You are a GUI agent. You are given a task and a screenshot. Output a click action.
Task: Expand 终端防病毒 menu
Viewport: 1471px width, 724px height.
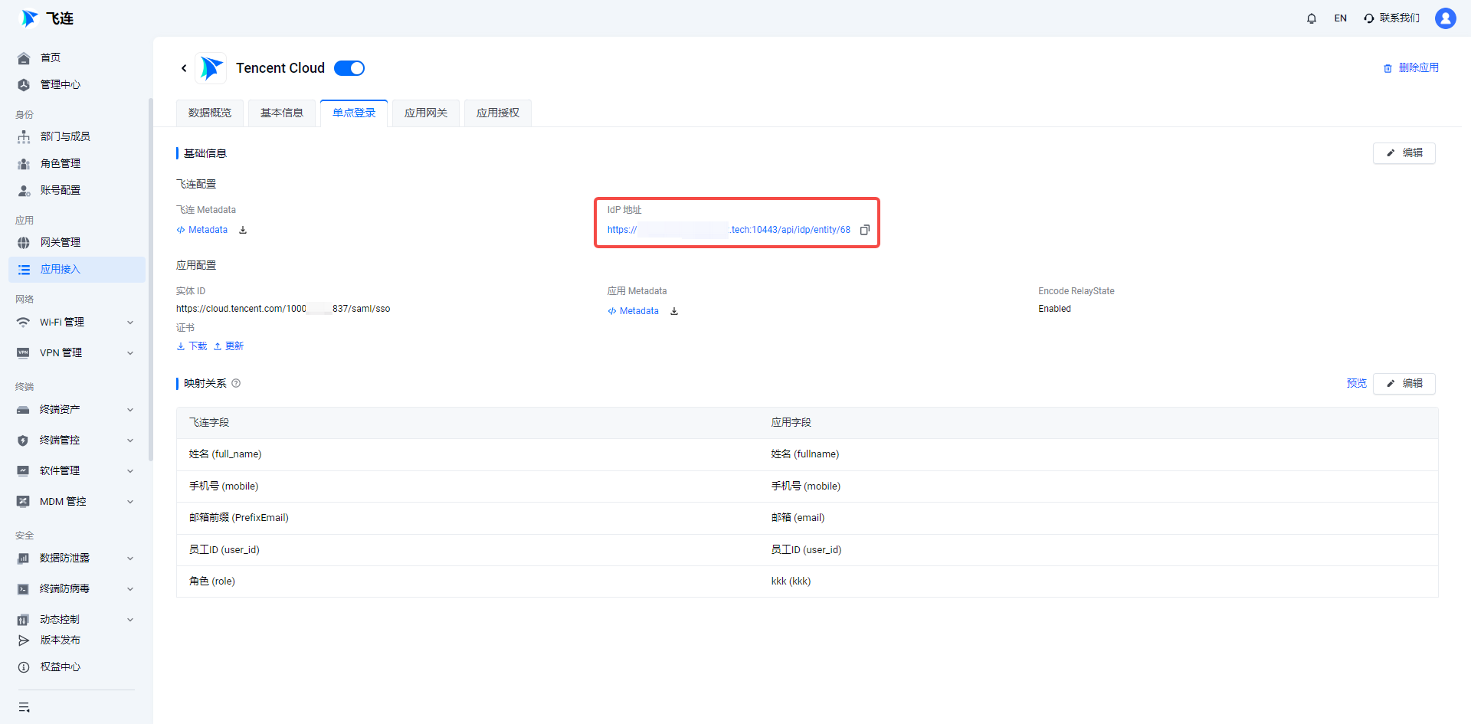click(77, 589)
